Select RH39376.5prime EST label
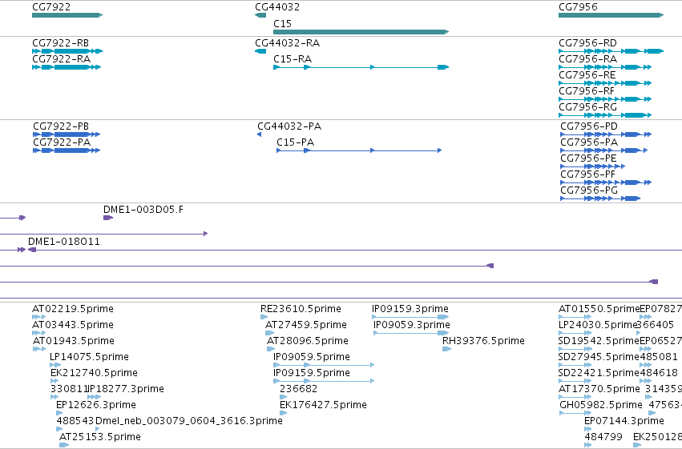682x449 pixels. [x=483, y=341]
